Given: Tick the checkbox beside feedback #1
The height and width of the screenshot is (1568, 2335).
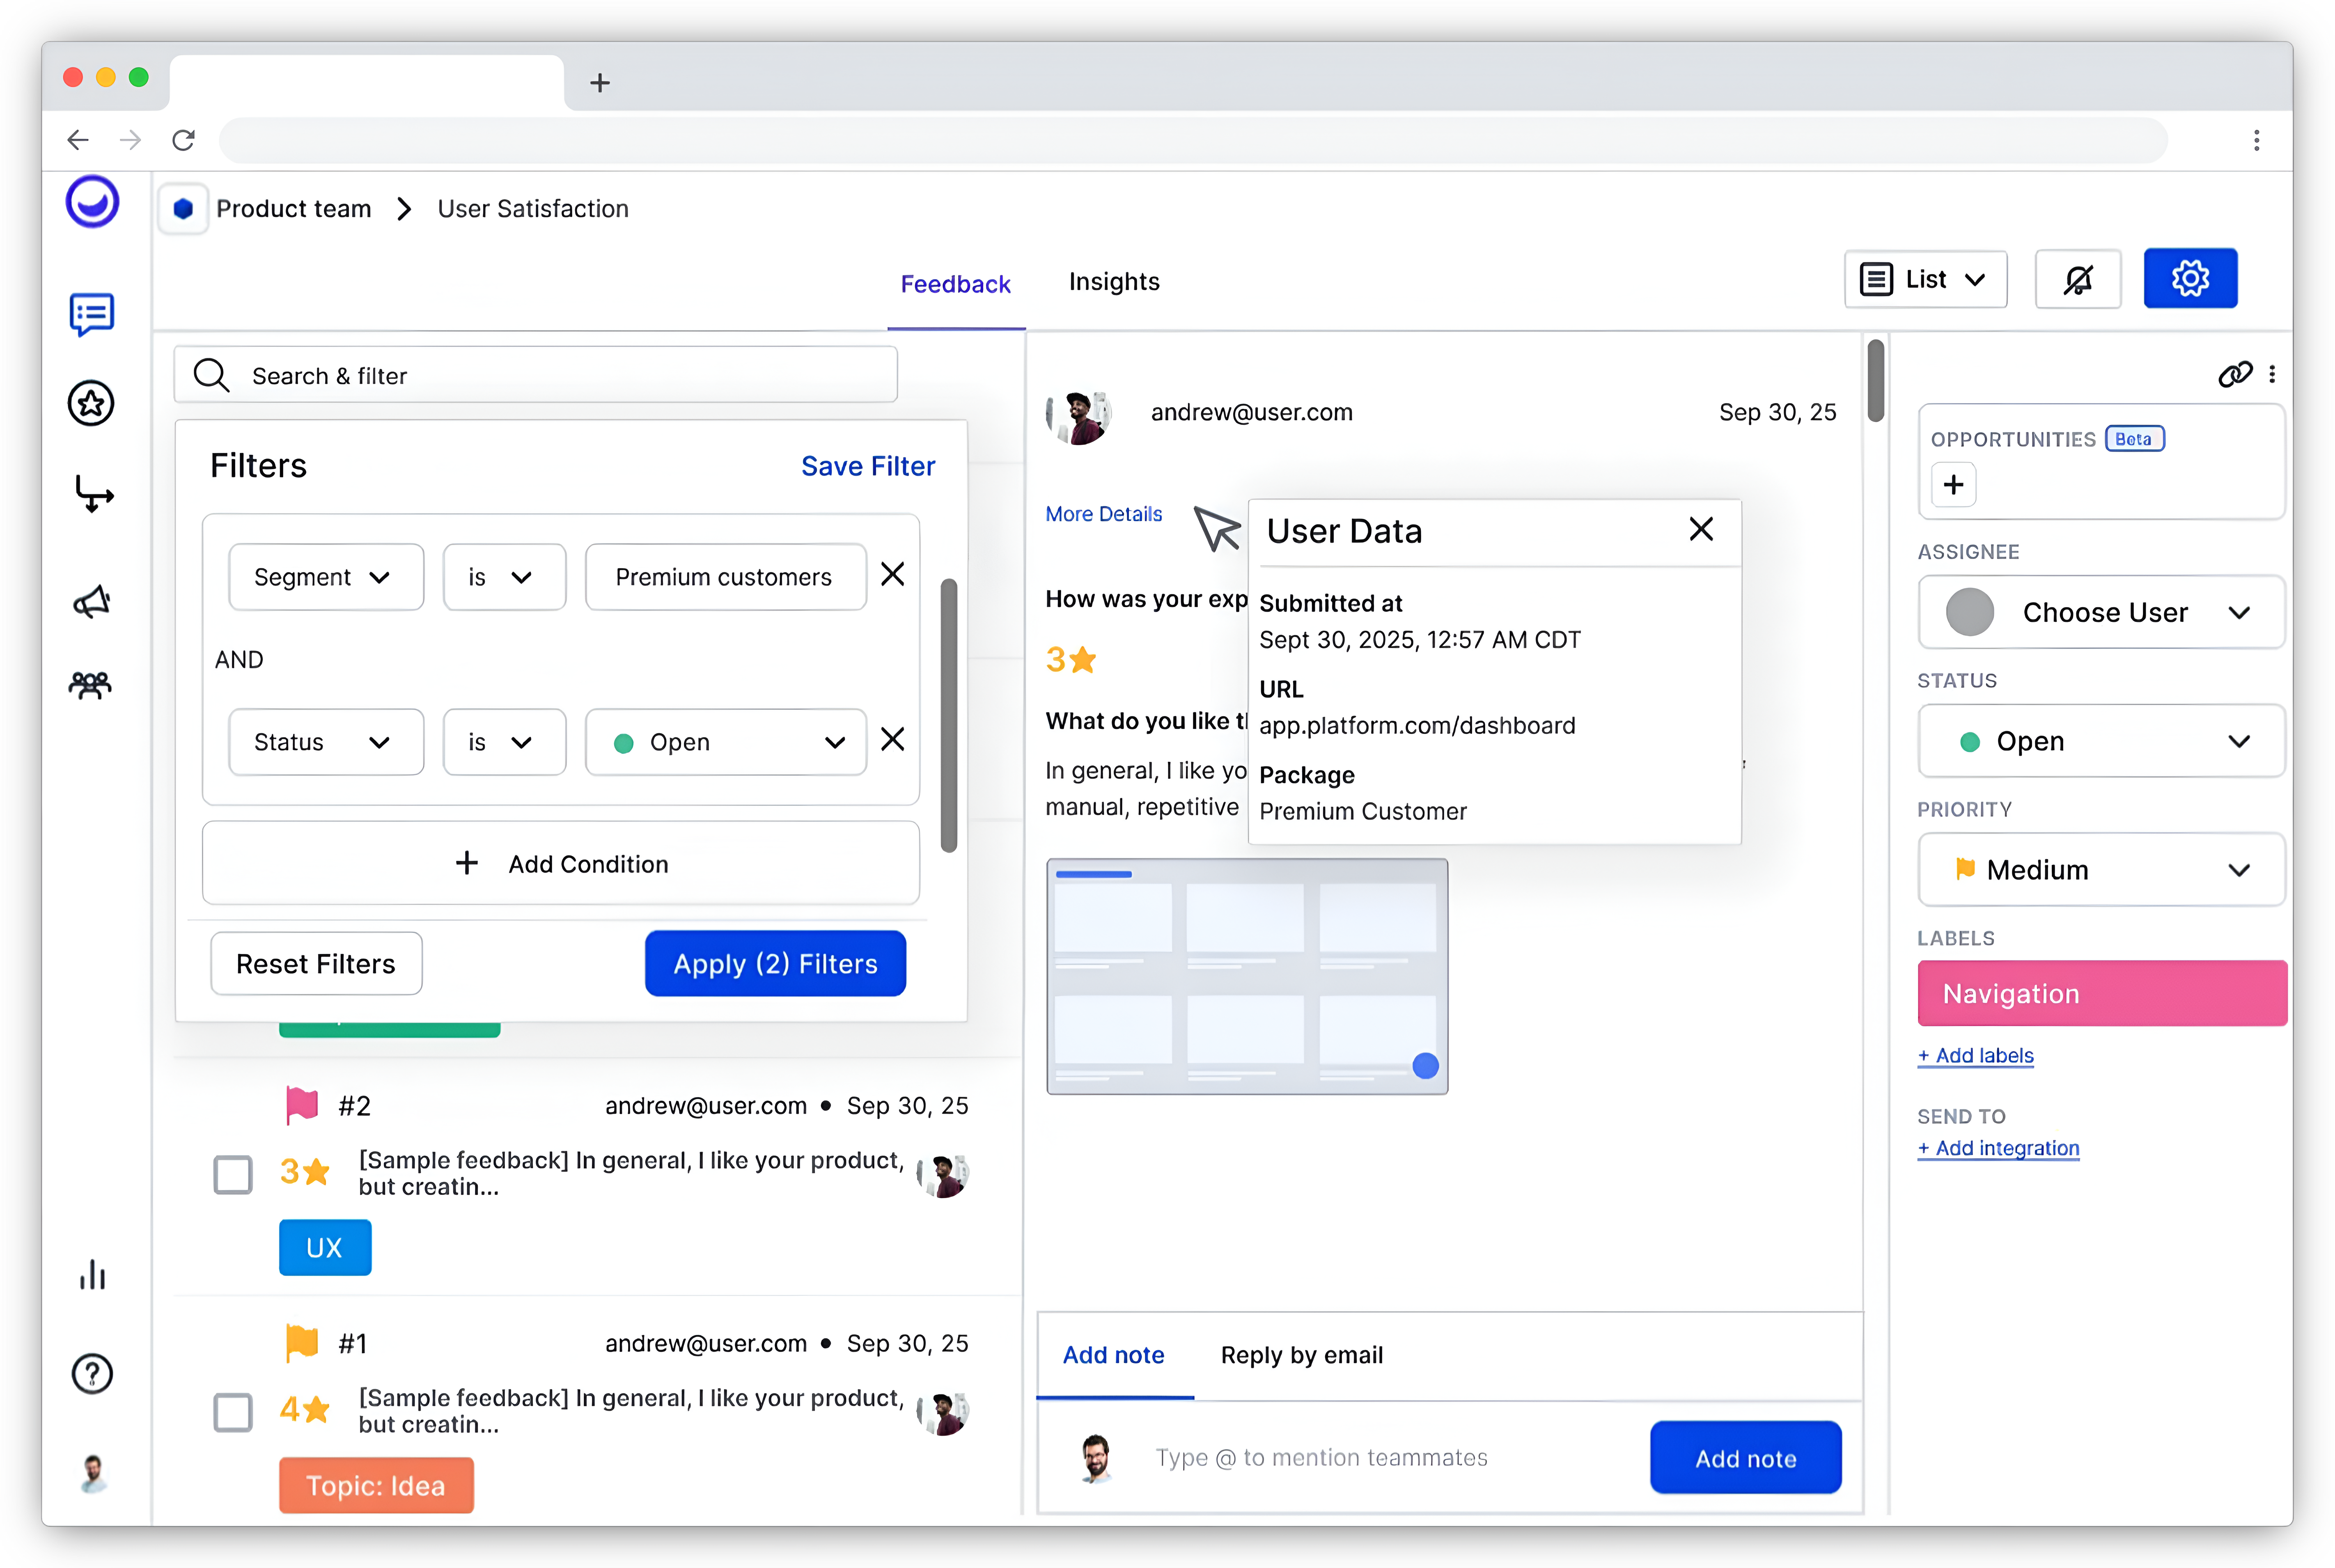Looking at the screenshot, I should tap(233, 1412).
